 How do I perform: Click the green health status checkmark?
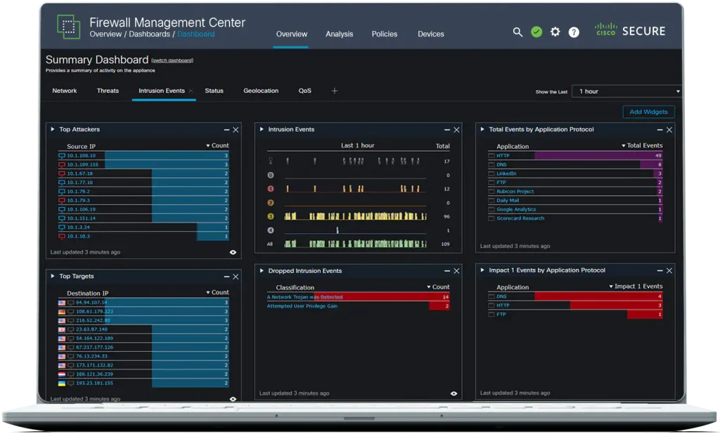tap(536, 32)
